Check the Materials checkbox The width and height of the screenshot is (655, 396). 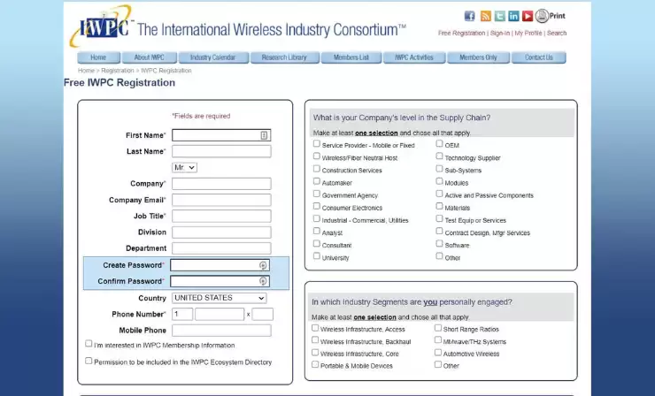439,206
